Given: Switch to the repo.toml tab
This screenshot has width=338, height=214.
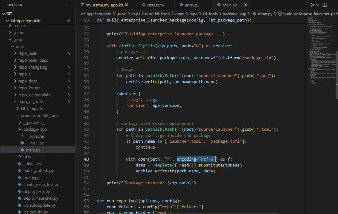Looking at the screenshot, I should [156, 5].
